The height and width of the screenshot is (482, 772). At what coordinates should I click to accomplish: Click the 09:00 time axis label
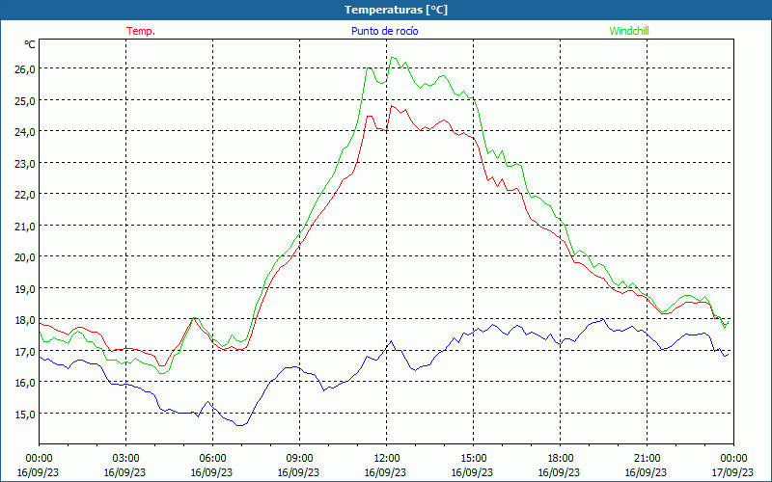click(300, 459)
